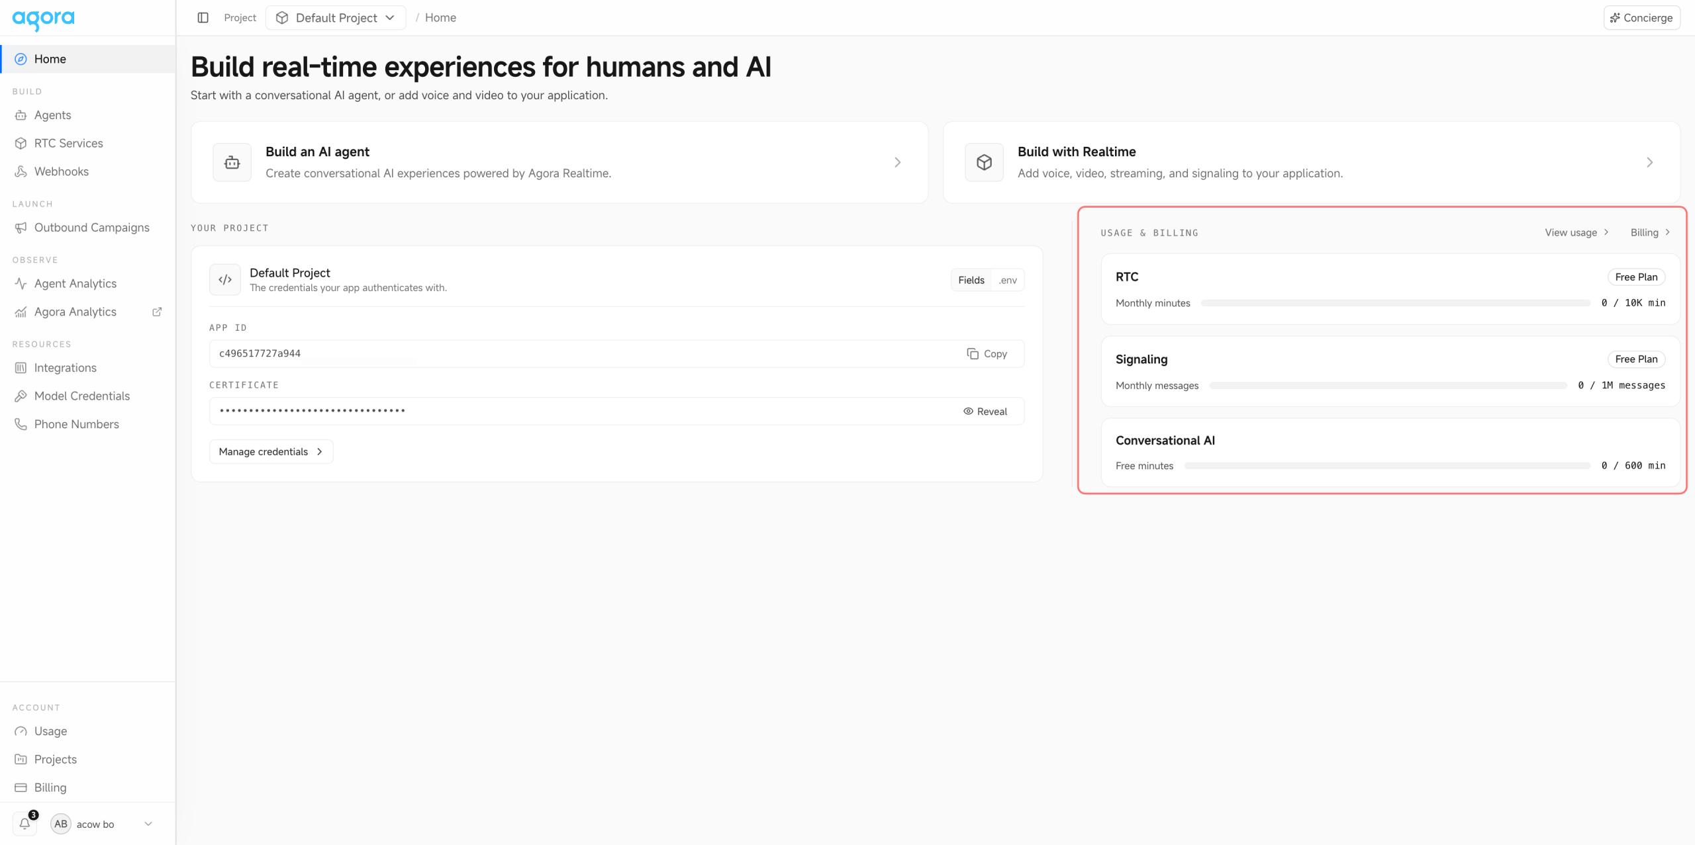Click the Webhooks icon in sidebar
Image resolution: width=1695 pixels, height=845 pixels.
pos(21,172)
